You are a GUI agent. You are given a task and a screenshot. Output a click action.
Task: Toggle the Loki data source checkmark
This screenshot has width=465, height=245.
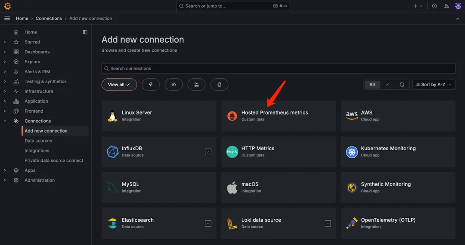click(x=328, y=223)
